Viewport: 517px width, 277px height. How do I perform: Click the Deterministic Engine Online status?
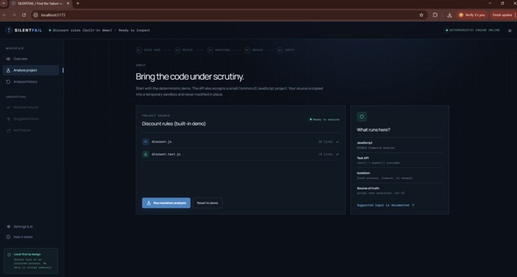click(x=473, y=30)
